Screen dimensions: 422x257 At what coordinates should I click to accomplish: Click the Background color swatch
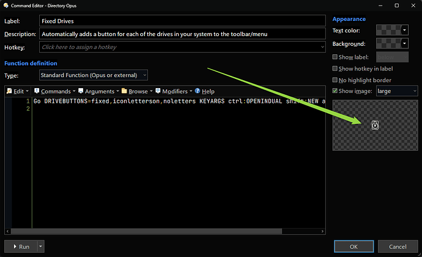[388, 43]
